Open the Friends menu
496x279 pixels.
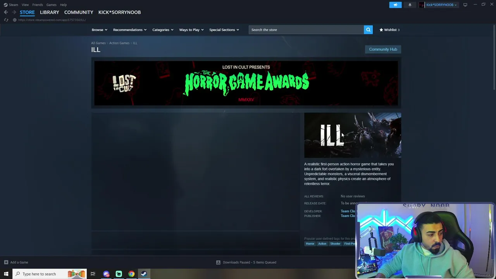click(38, 5)
